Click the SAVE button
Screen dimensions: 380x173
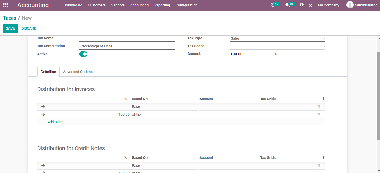tap(10, 28)
